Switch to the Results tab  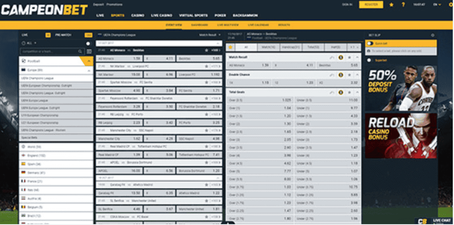tap(284, 25)
